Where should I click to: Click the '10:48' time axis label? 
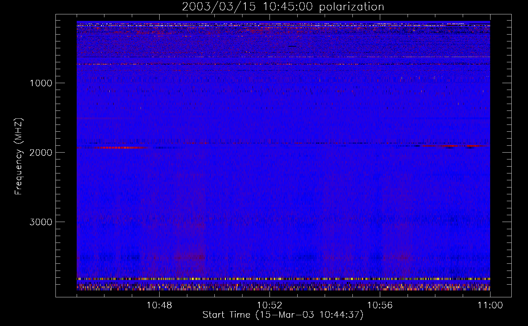point(159,305)
